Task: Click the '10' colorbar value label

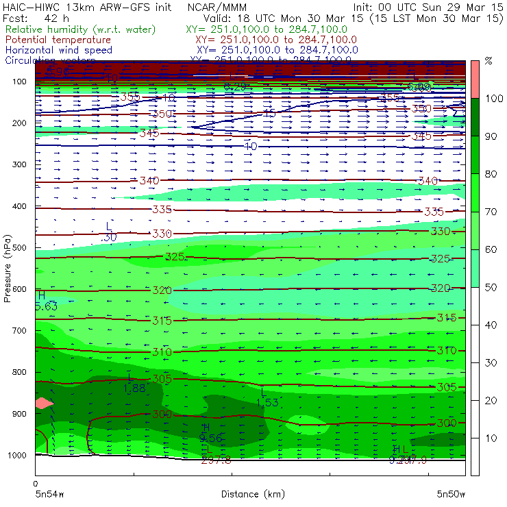Action: point(491,438)
